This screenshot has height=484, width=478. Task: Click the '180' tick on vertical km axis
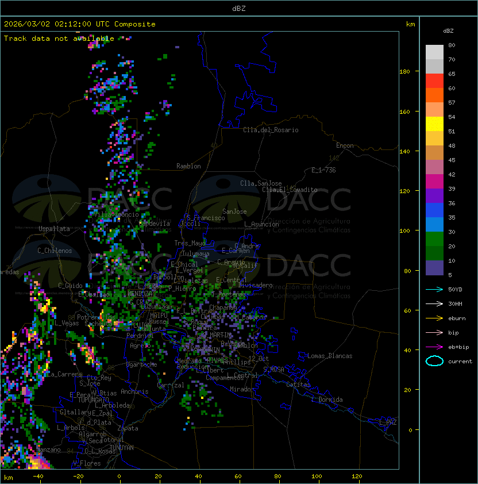[x=404, y=72]
